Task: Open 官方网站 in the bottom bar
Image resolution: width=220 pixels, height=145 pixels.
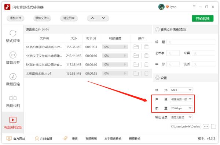Action: coord(16,139)
